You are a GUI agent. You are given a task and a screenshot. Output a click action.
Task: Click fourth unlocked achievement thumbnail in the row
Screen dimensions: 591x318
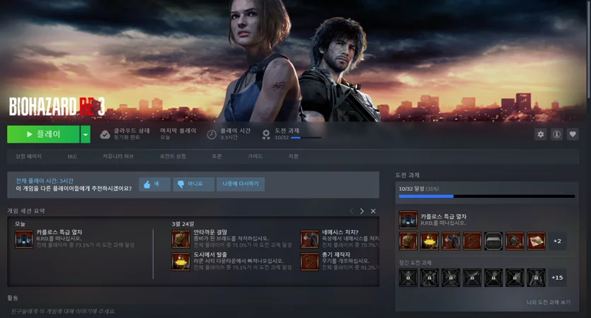click(472, 241)
